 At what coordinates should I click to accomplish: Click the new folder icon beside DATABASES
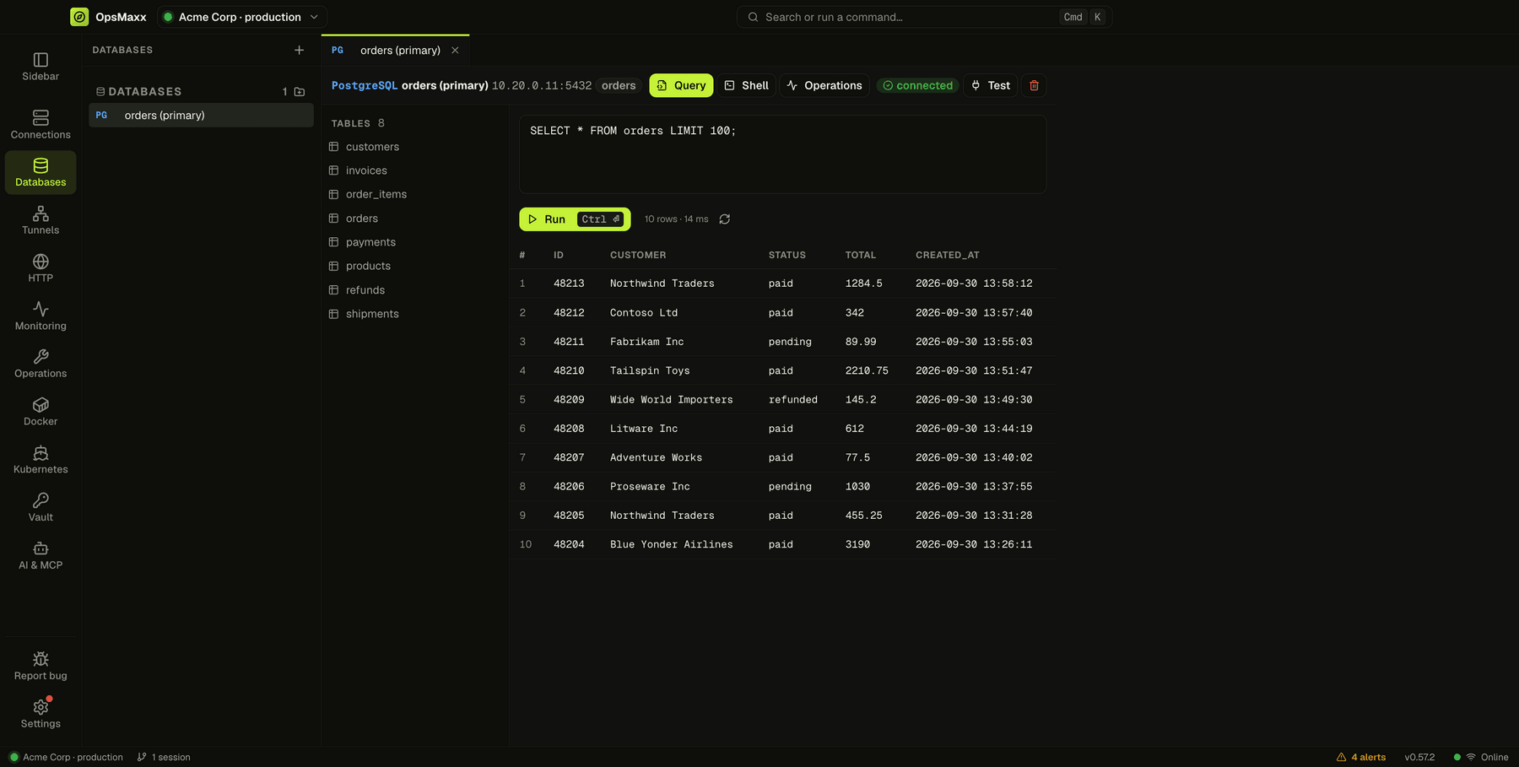tap(300, 91)
